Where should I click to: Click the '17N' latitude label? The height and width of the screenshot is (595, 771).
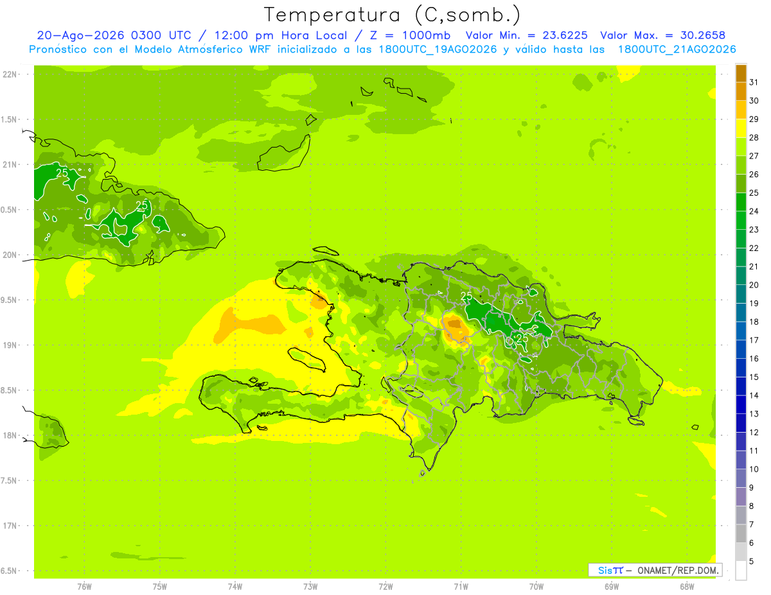pos(10,526)
